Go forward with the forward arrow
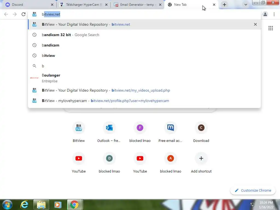This screenshot has width=280, height=210. coord(15,14)
